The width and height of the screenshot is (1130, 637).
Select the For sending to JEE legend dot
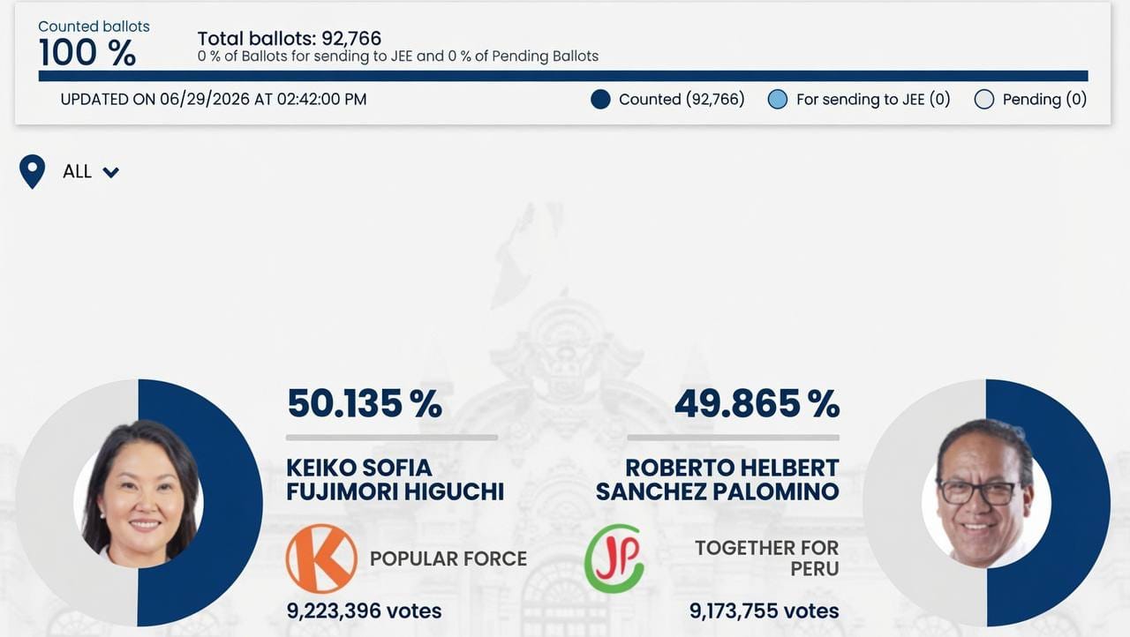click(777, 100)
